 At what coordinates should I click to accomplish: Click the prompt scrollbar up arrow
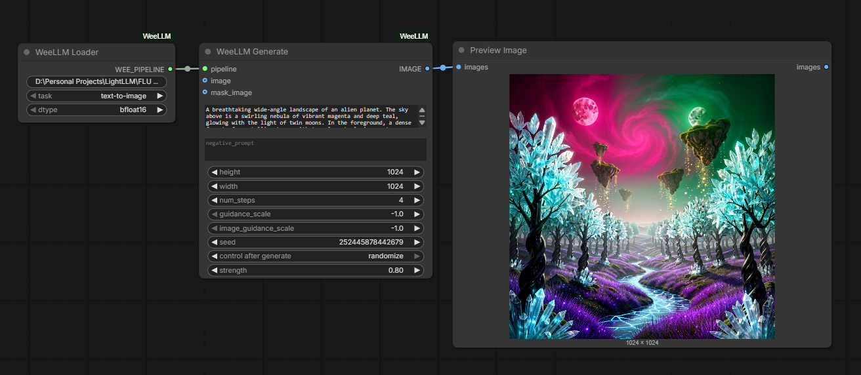coord(422,110)
